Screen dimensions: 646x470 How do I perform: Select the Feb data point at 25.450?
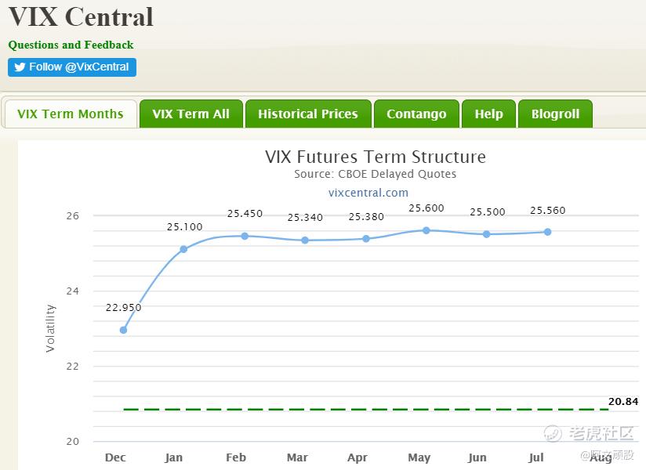(x=245, y=236)
